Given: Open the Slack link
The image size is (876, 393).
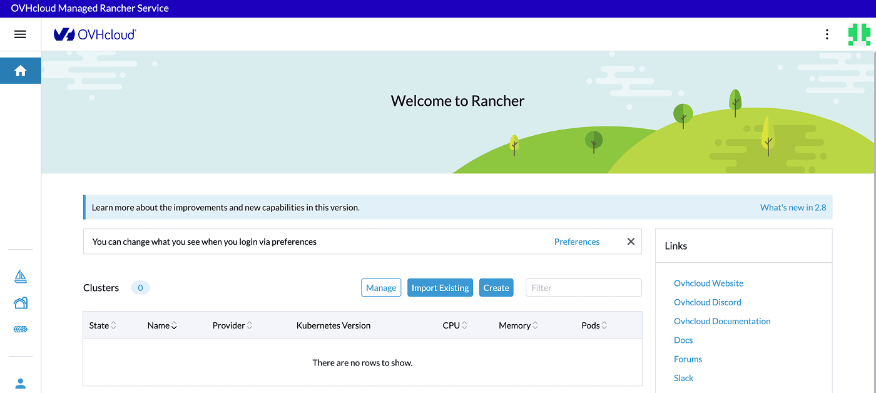Looking at the screenshot, I should (684, 378).
